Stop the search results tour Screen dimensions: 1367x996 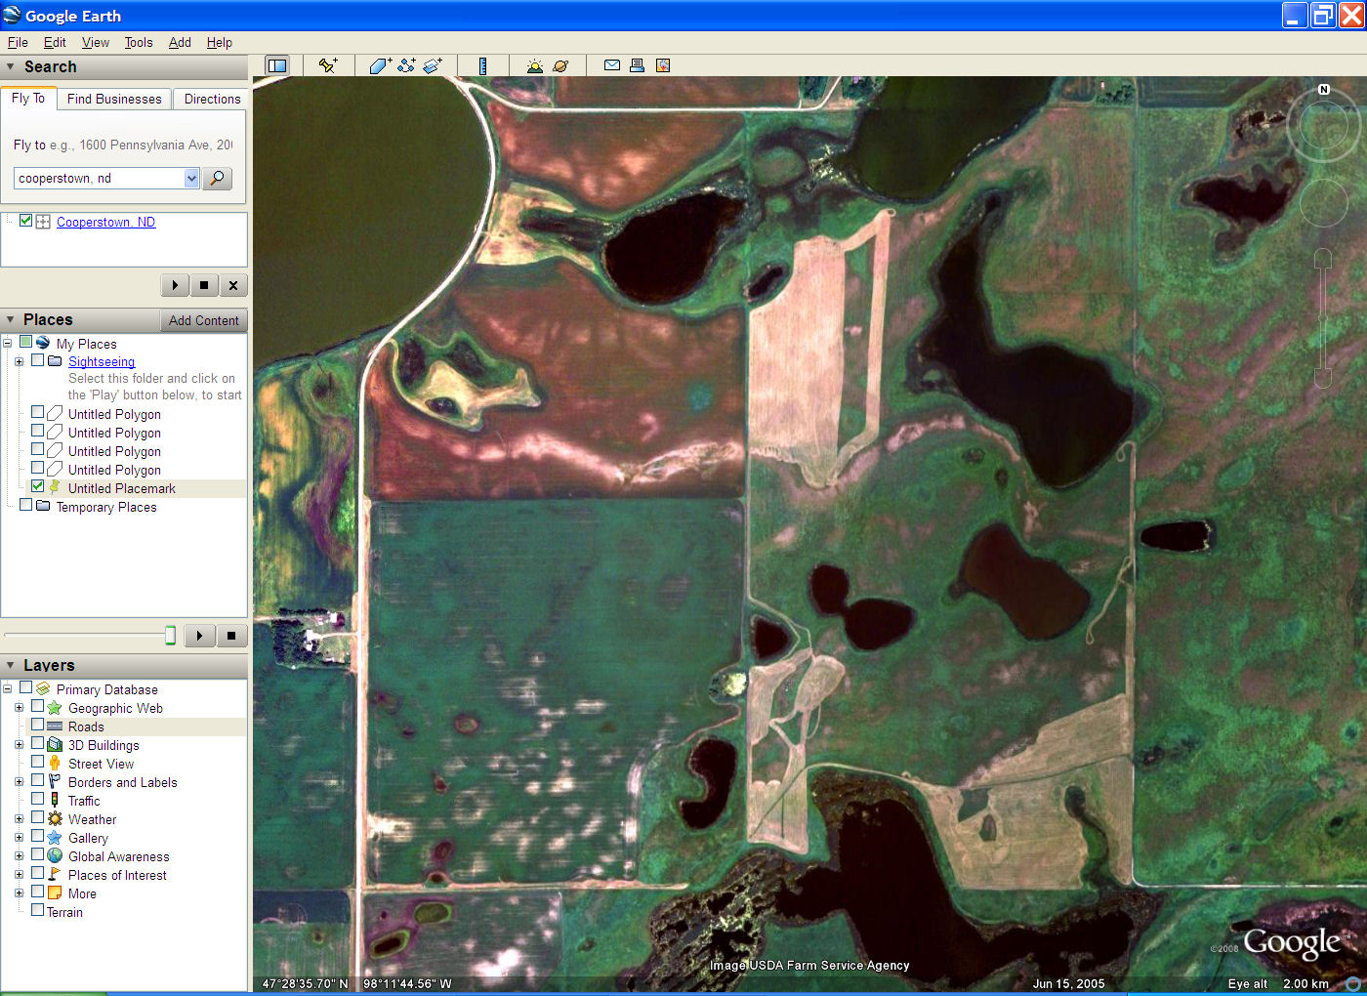pyautogui.click(x=204, y=285)
